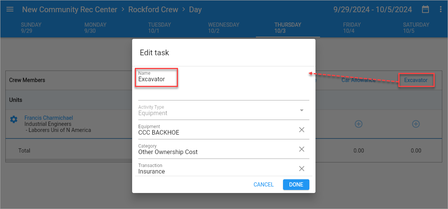The height and width of the screenshot is (209, 448).
Task: Click the DONE button
Action: [296, 185]
